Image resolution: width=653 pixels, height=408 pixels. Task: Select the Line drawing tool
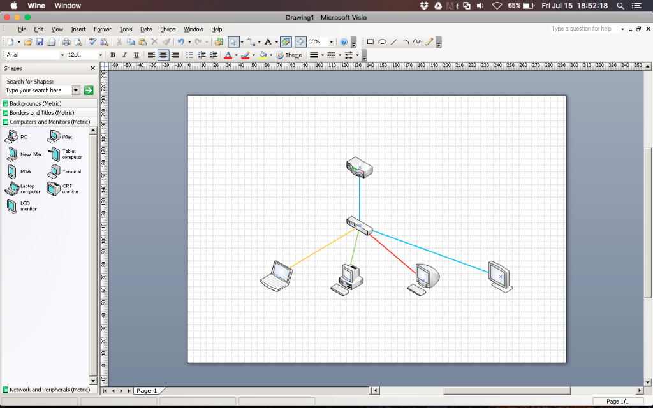tap(394, 41)
